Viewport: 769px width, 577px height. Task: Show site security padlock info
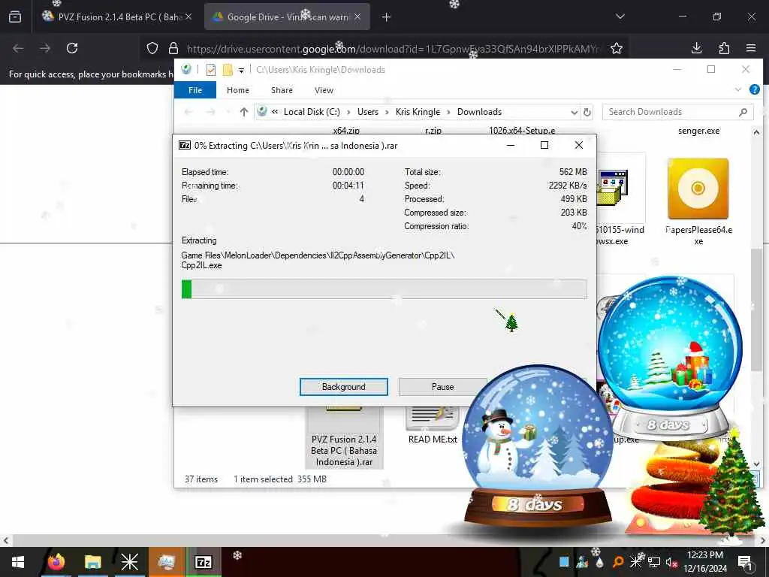click(x=173, y=48)
